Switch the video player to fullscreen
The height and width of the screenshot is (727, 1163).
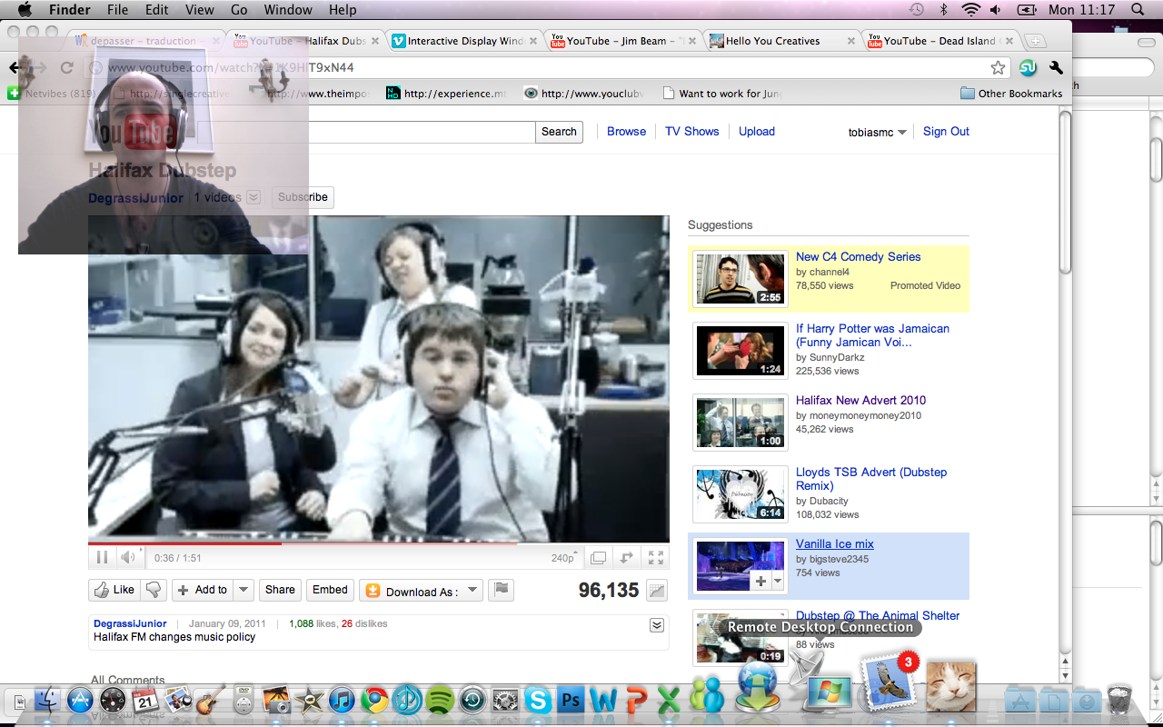point(655,557)
